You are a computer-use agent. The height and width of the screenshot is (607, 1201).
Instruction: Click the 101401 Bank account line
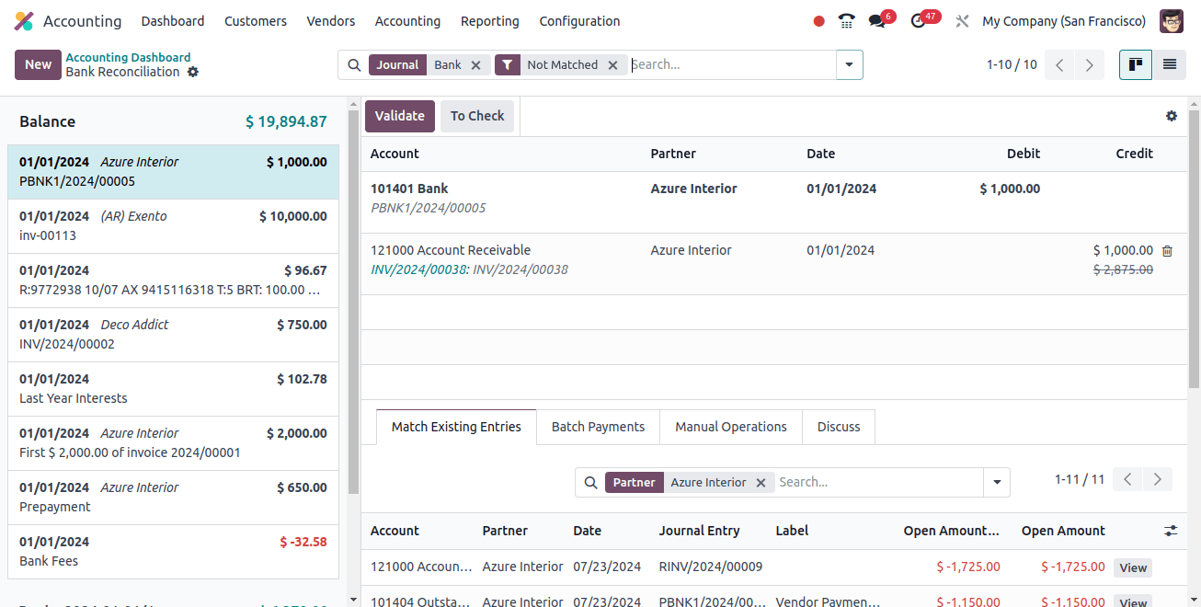(x=774, y=202)
